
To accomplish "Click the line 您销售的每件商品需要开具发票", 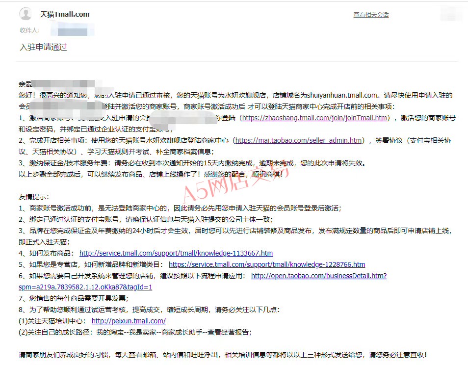I will 74,298.
